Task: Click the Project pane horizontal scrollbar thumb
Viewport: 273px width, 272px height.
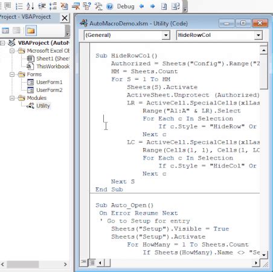Action: coord(22,264)
